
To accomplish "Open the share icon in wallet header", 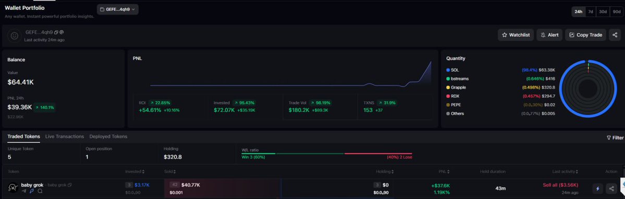I will 615,35.
